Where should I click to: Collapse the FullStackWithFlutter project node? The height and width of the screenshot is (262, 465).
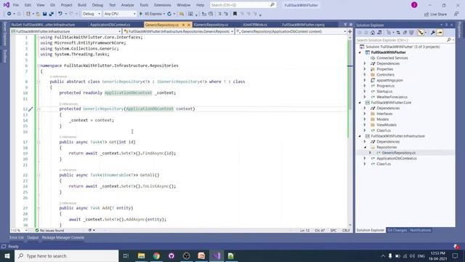coord(360,52)
